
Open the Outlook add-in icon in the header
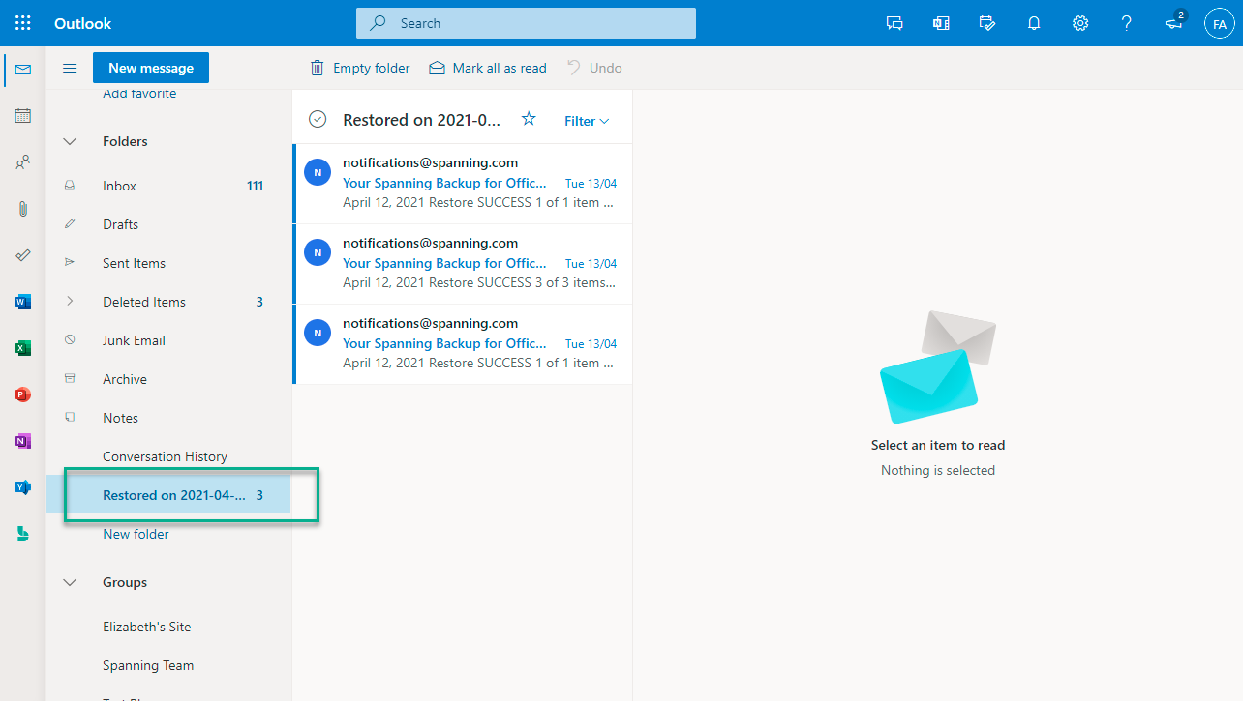(x=941, y=23)
